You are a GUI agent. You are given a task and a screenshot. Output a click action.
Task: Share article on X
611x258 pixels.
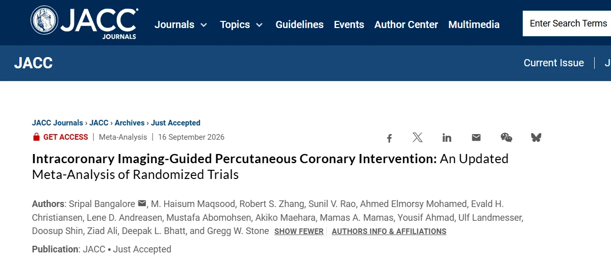point(417,138)
